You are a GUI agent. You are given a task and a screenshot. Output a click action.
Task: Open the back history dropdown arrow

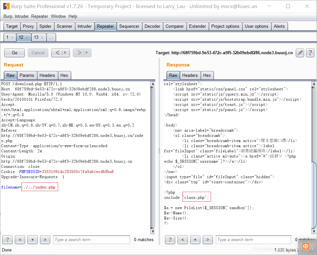click(x=65, y=53)
